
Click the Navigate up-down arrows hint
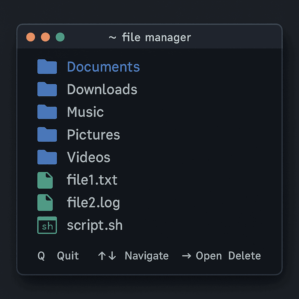coord(107,256)
